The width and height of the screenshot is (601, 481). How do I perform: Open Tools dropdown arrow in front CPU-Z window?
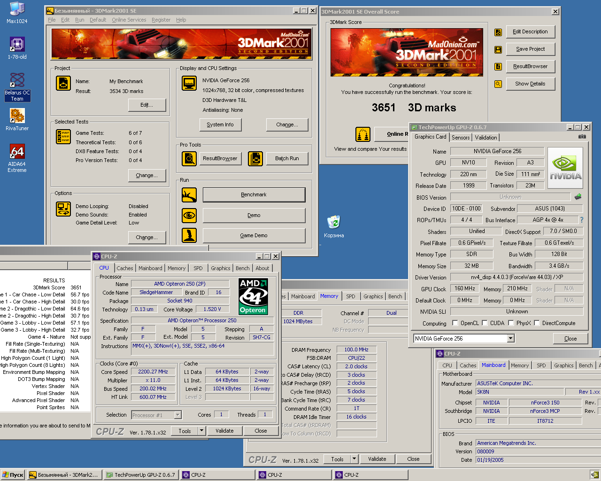coord(201,431)
